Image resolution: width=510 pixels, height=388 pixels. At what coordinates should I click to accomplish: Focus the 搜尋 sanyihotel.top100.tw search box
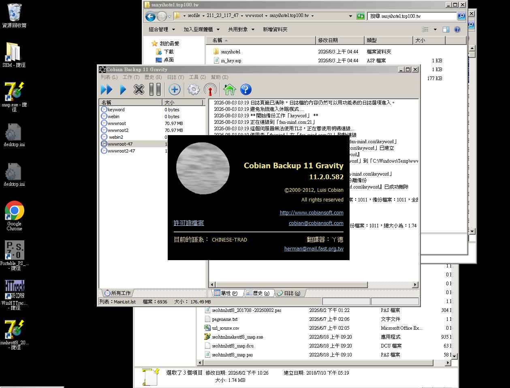click(x=412, y=16)
